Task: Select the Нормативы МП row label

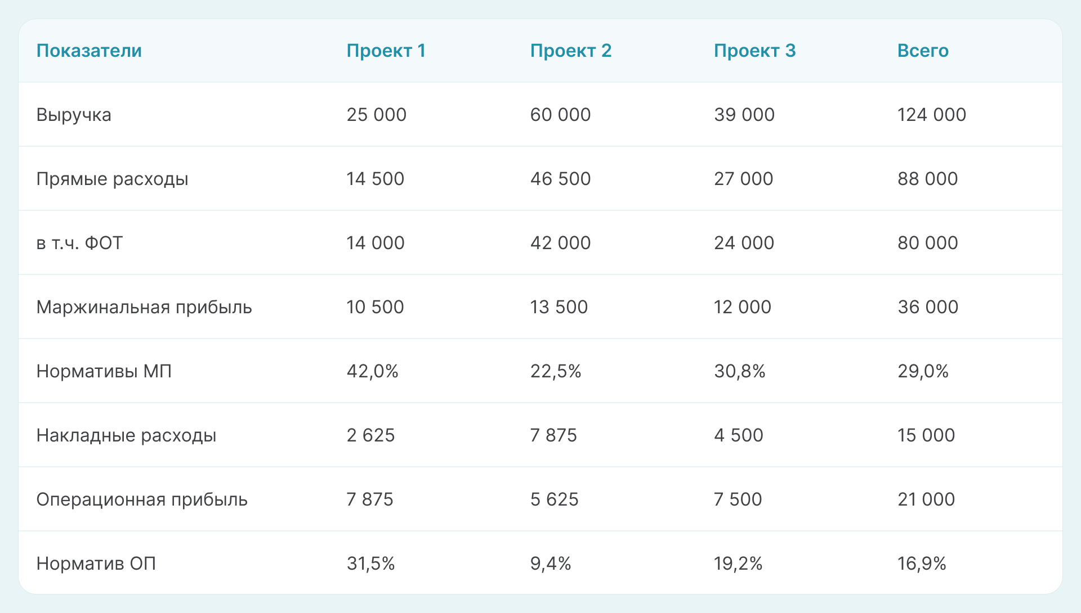Action: (104, 371)
